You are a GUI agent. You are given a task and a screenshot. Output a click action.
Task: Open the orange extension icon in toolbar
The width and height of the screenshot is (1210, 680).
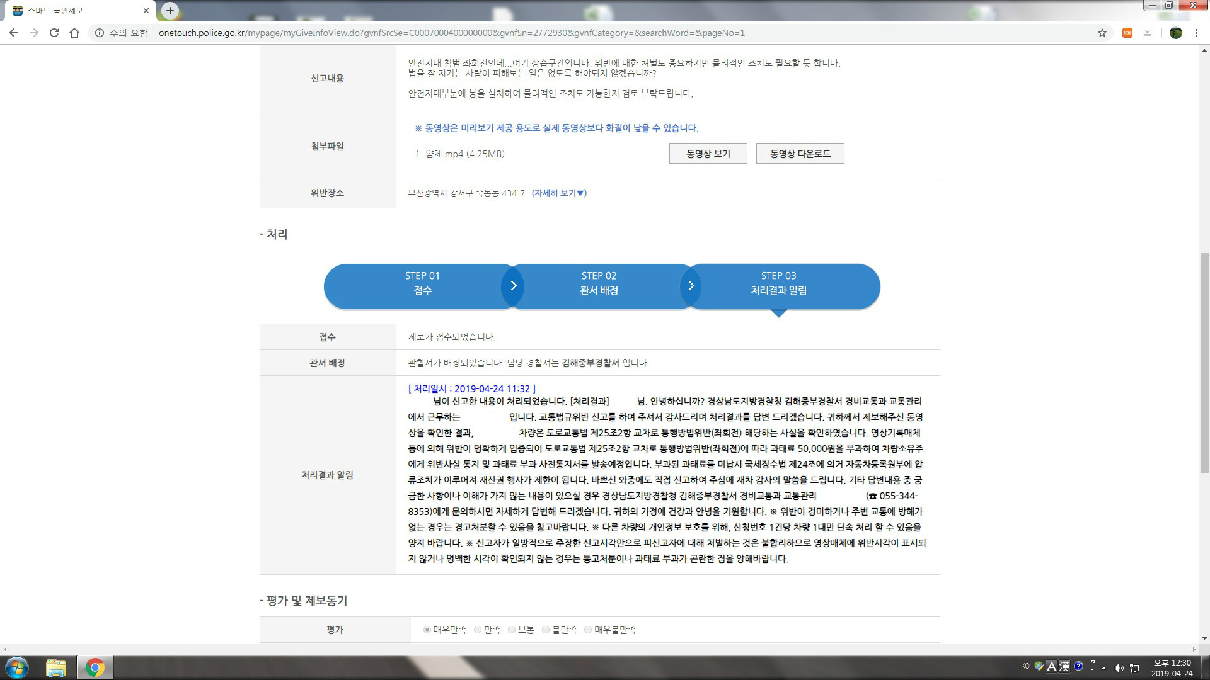coord(1127,33)
